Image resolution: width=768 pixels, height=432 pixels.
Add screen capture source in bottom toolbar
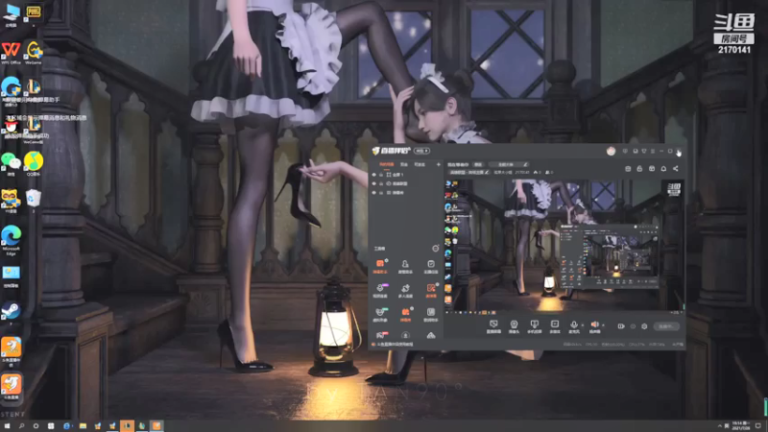[493, 326]
